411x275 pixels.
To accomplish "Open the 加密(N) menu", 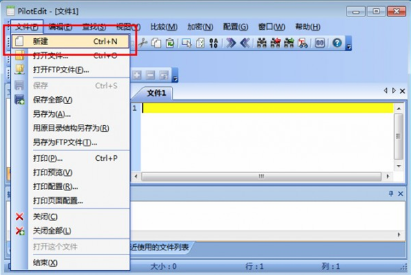I will click(200, 27).
